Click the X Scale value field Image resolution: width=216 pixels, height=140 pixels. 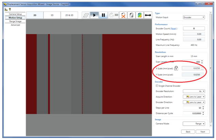click(192, 68)
